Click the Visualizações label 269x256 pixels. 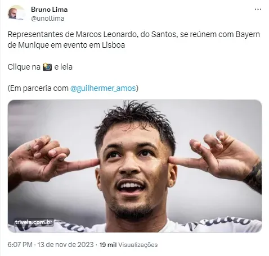(x=138, y=245)
